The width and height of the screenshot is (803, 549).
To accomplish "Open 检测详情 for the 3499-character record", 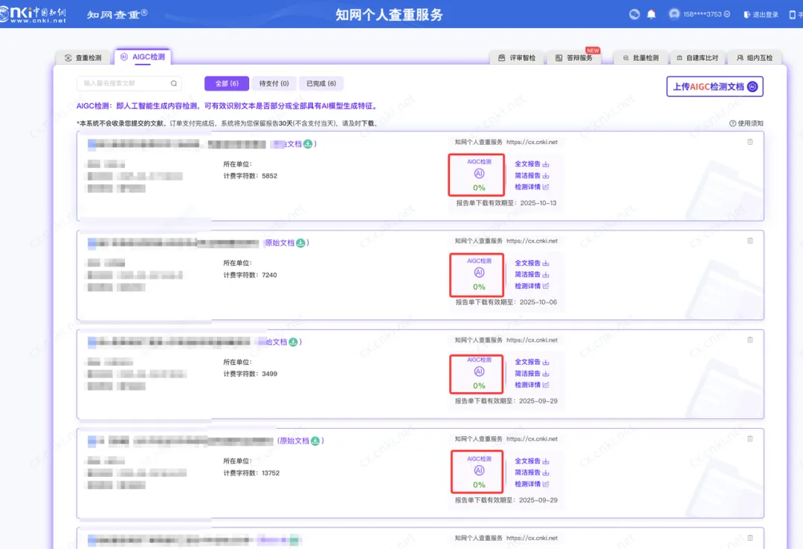I will [532, 385].
